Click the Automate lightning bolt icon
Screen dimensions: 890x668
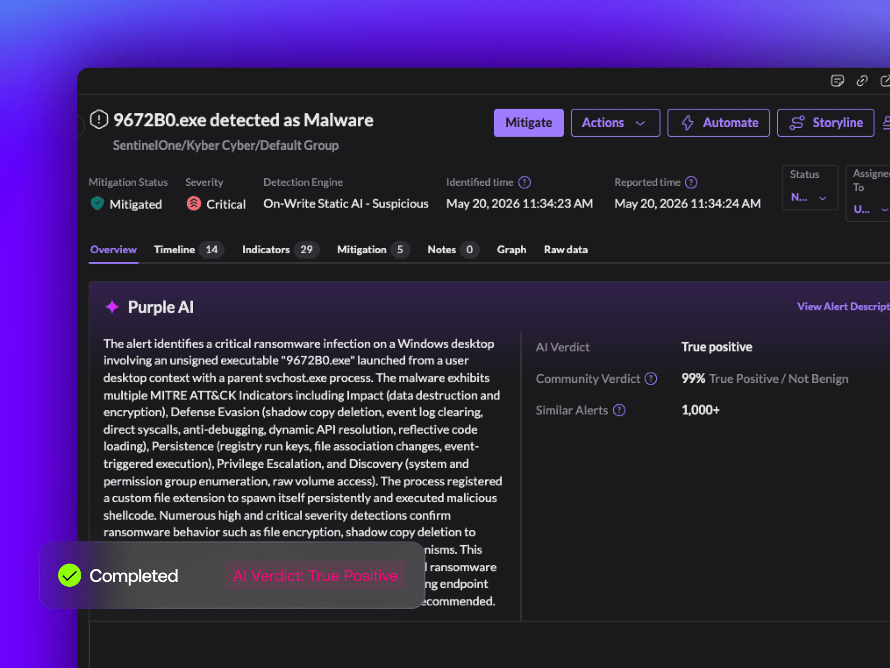coord(688,123)
